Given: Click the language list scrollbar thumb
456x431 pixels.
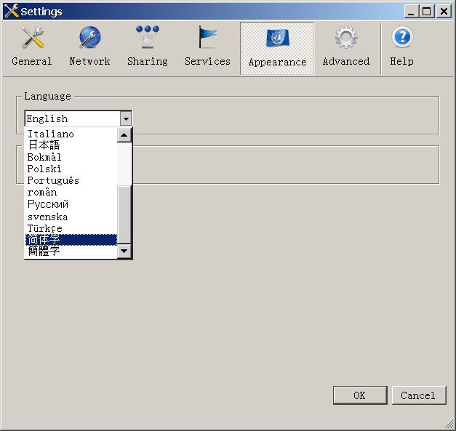Looking at the screenshot, I should click(124, 214).
